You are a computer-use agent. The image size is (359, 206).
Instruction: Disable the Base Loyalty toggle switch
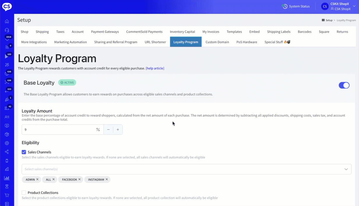click(344, 85)
